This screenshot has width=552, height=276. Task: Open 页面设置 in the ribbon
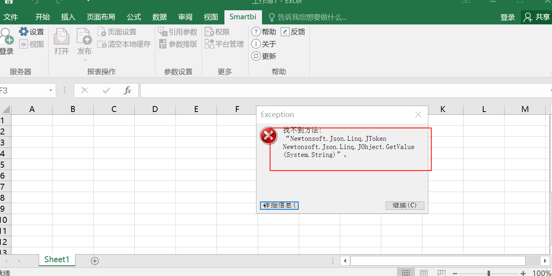(x=117, y=32)
